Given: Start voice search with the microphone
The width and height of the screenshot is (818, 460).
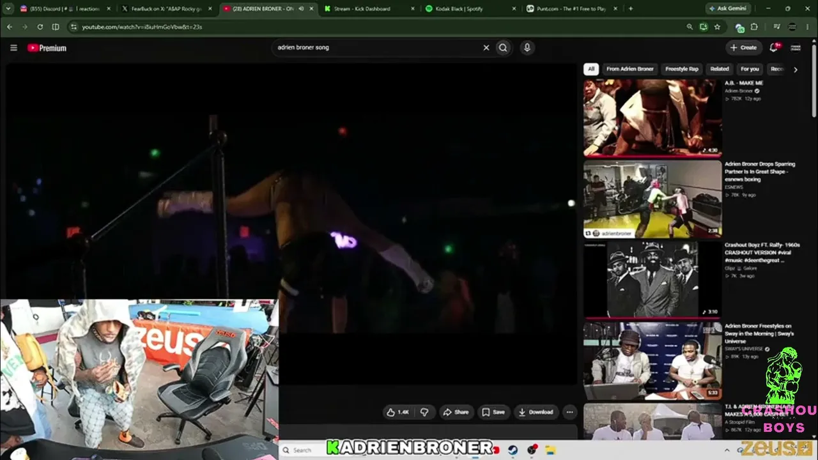Looking at the screenshot, I should [527, 48].
